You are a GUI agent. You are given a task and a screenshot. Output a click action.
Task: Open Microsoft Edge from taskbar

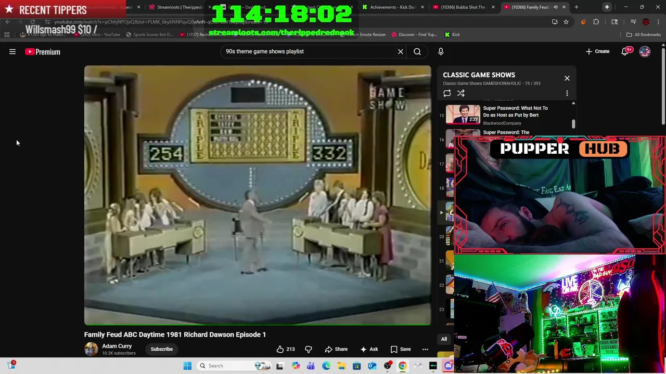click(x=326, y=366)
